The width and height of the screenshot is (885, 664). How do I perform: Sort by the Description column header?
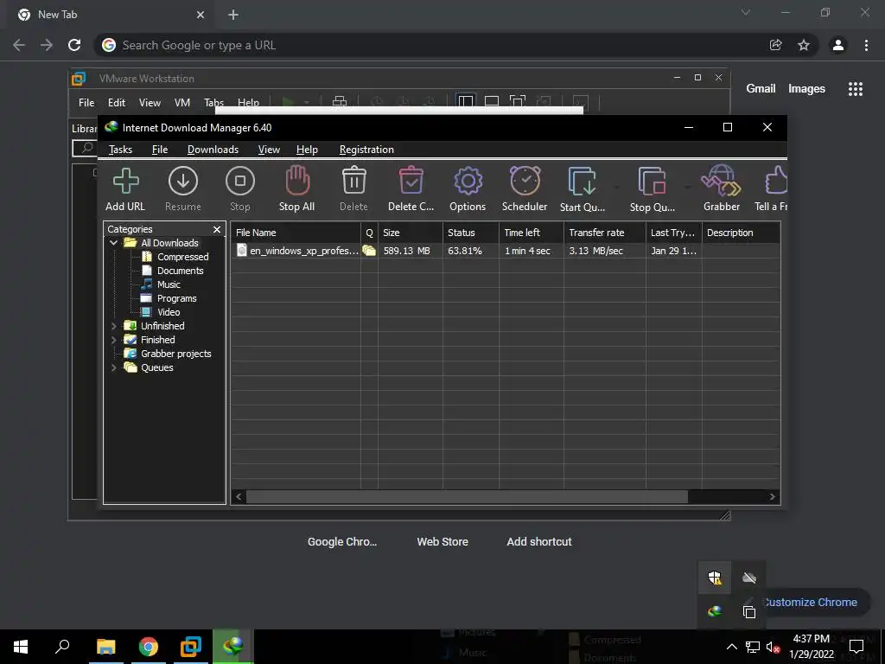(741, 233)
